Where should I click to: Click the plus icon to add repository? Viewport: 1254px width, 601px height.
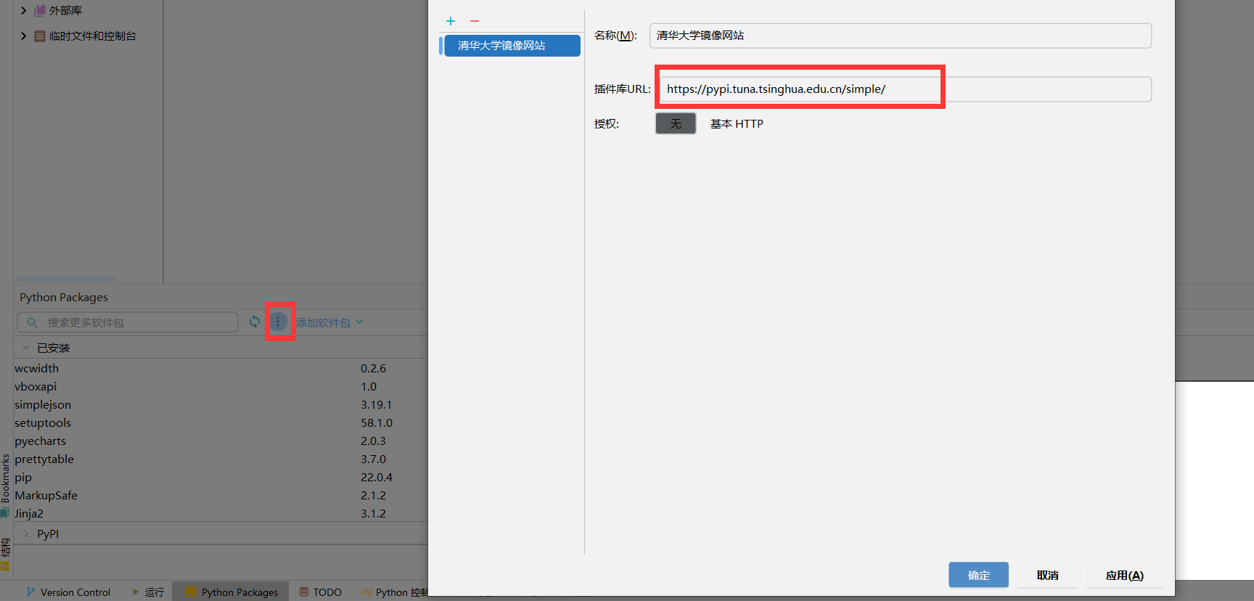451,21
